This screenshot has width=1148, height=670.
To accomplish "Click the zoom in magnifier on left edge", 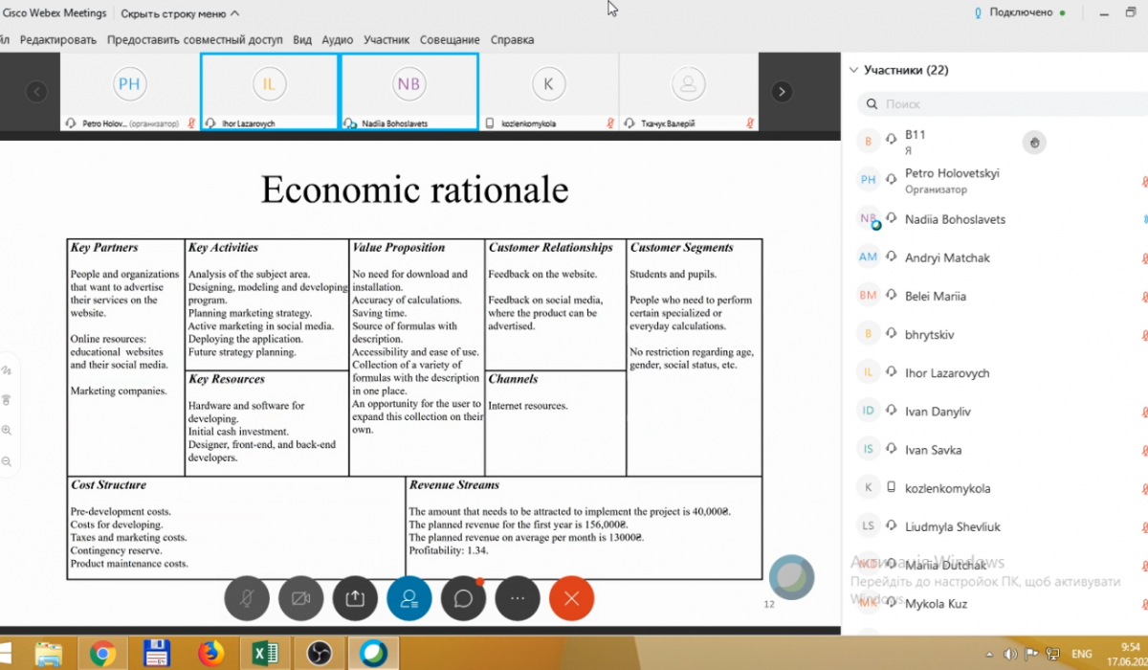I will coord(7,431).
